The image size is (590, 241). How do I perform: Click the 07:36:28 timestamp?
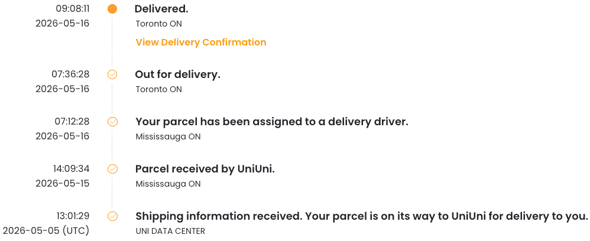70,74
